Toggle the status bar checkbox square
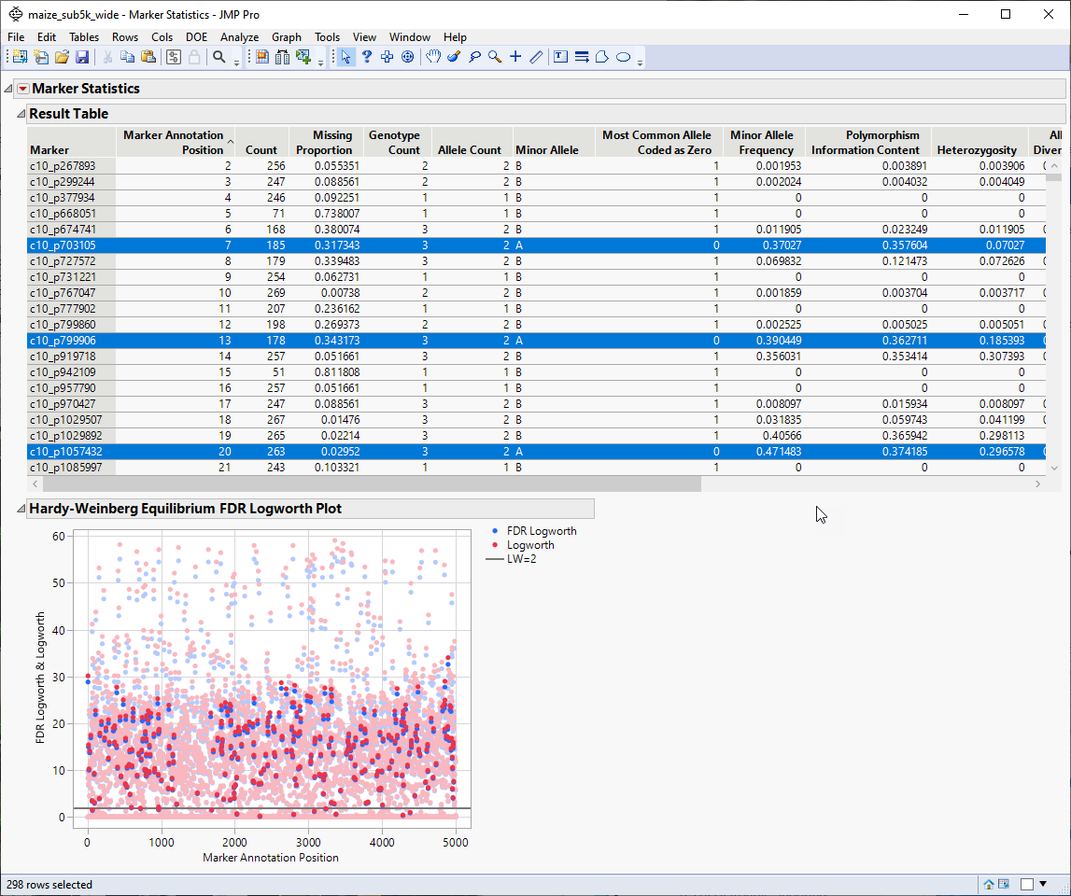This screenshot has height=896, width=1071. (x=1027, y=884)
